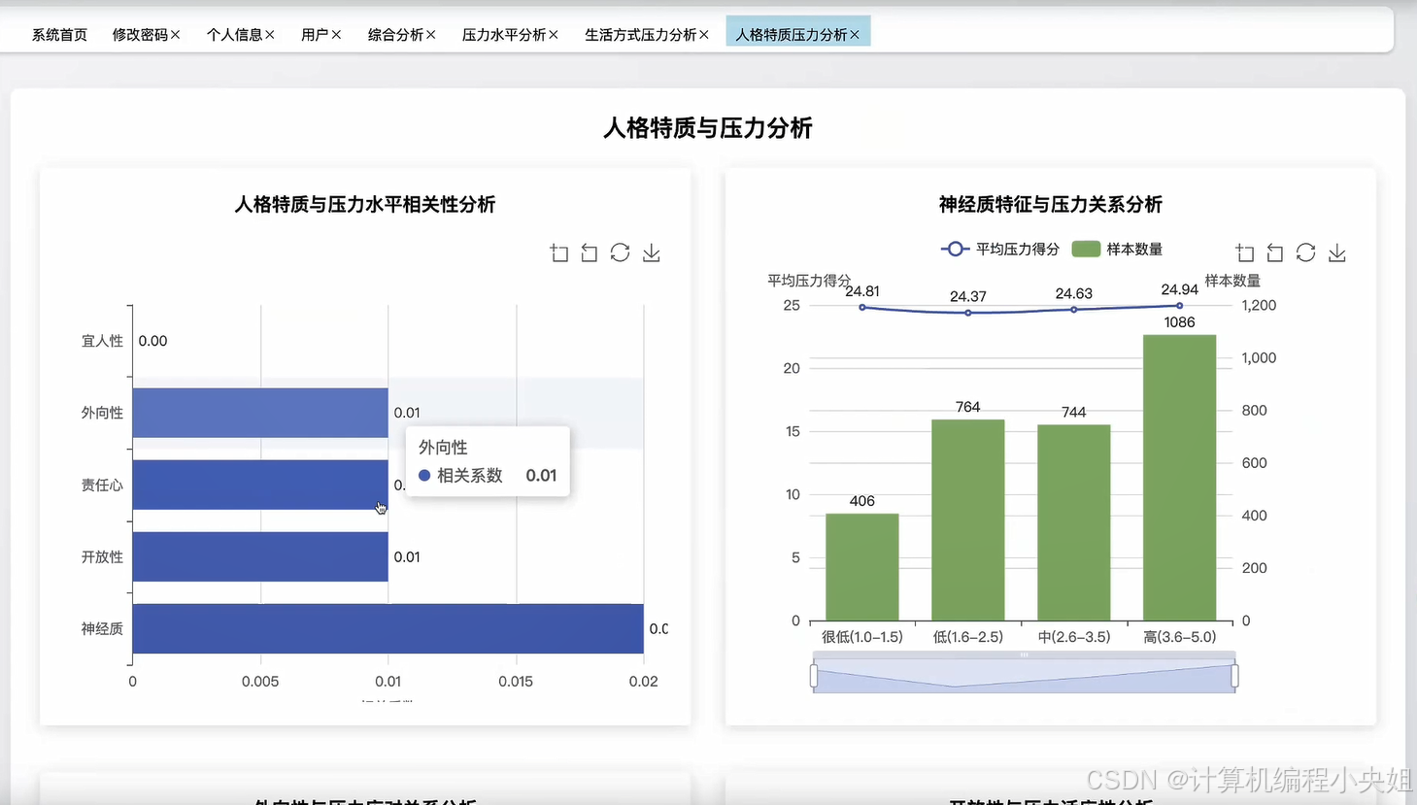Toggle 平均压力得分 legend series

[x=1000, y=250]
